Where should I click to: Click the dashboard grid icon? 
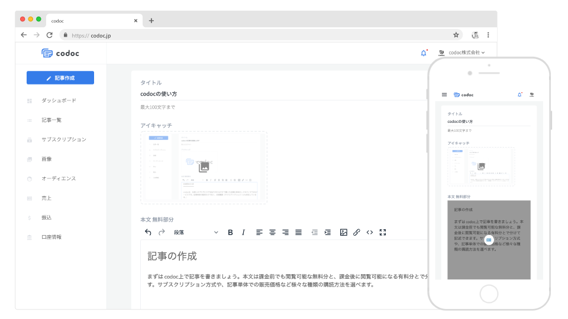point(30,101)
